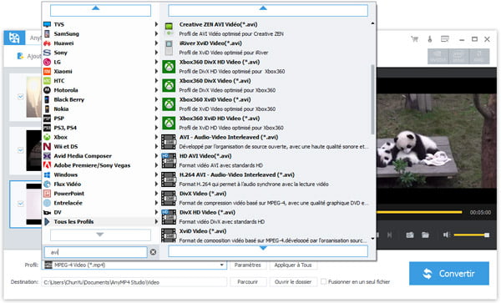The height and width of the screenshot is (303, 501).
Task: Click Parcourir to browse destination
Action: (248, 282)
